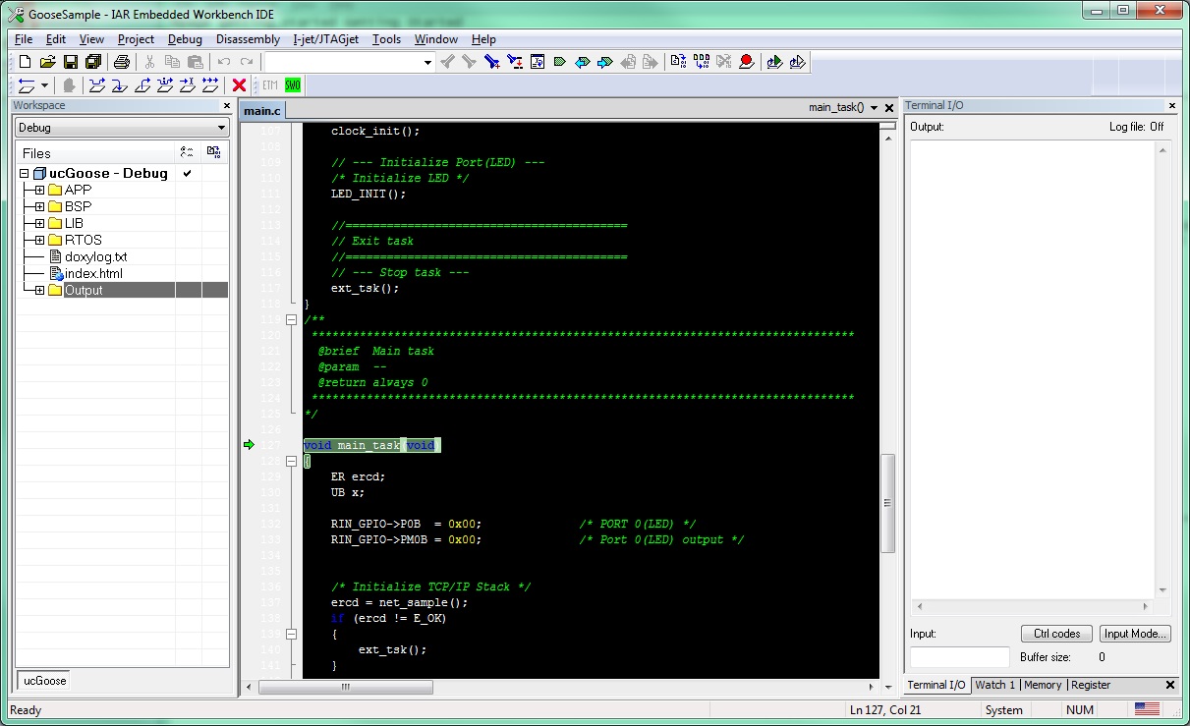
Task: Create a new document with New icon
Action: pyautogui.click(x=26, y=62)
